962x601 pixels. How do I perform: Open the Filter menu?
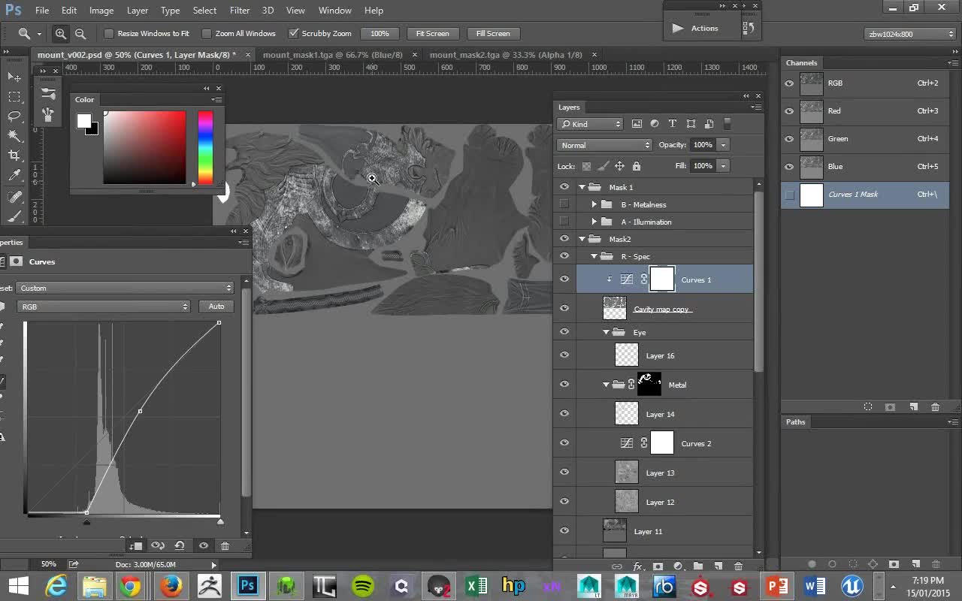point(240,11)
